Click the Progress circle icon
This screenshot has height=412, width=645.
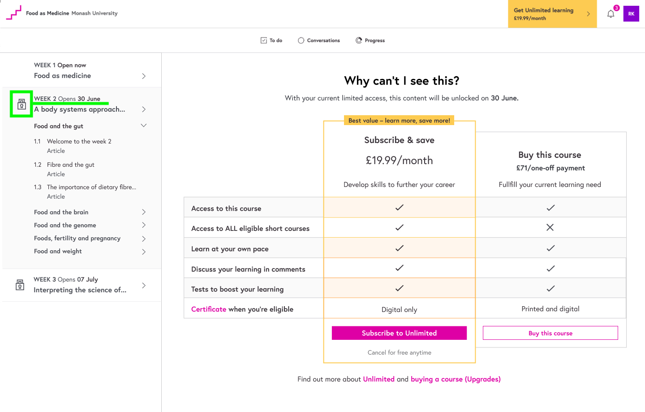tap(359, 40)
